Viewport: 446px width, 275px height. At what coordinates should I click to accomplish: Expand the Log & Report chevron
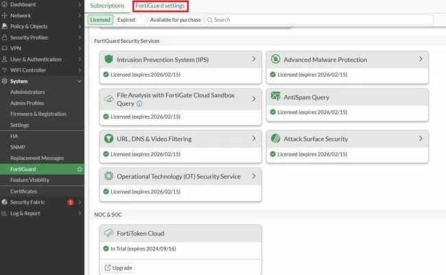(80, 213)
